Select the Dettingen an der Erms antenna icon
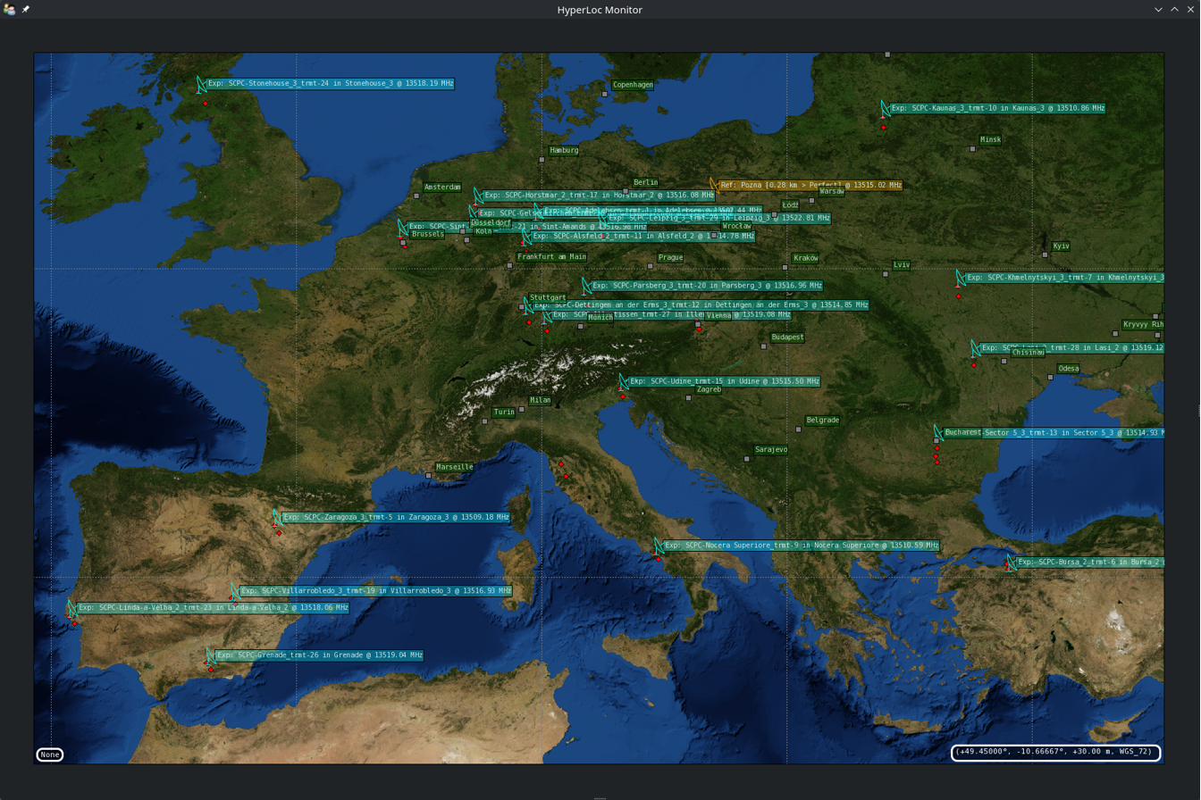This screenshot has width=1201, height=800. click(528, 305)
